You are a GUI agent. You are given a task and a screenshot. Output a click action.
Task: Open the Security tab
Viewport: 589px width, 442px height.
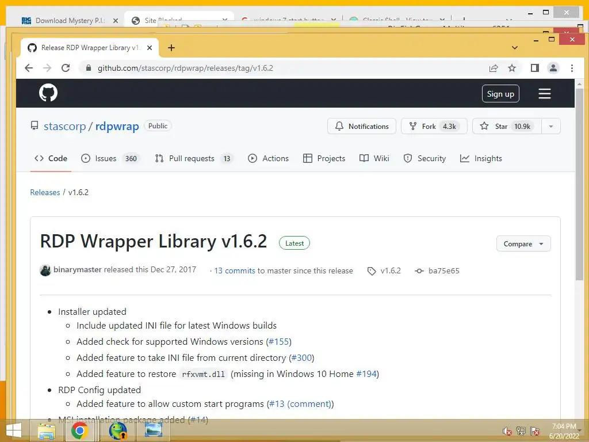424,159
